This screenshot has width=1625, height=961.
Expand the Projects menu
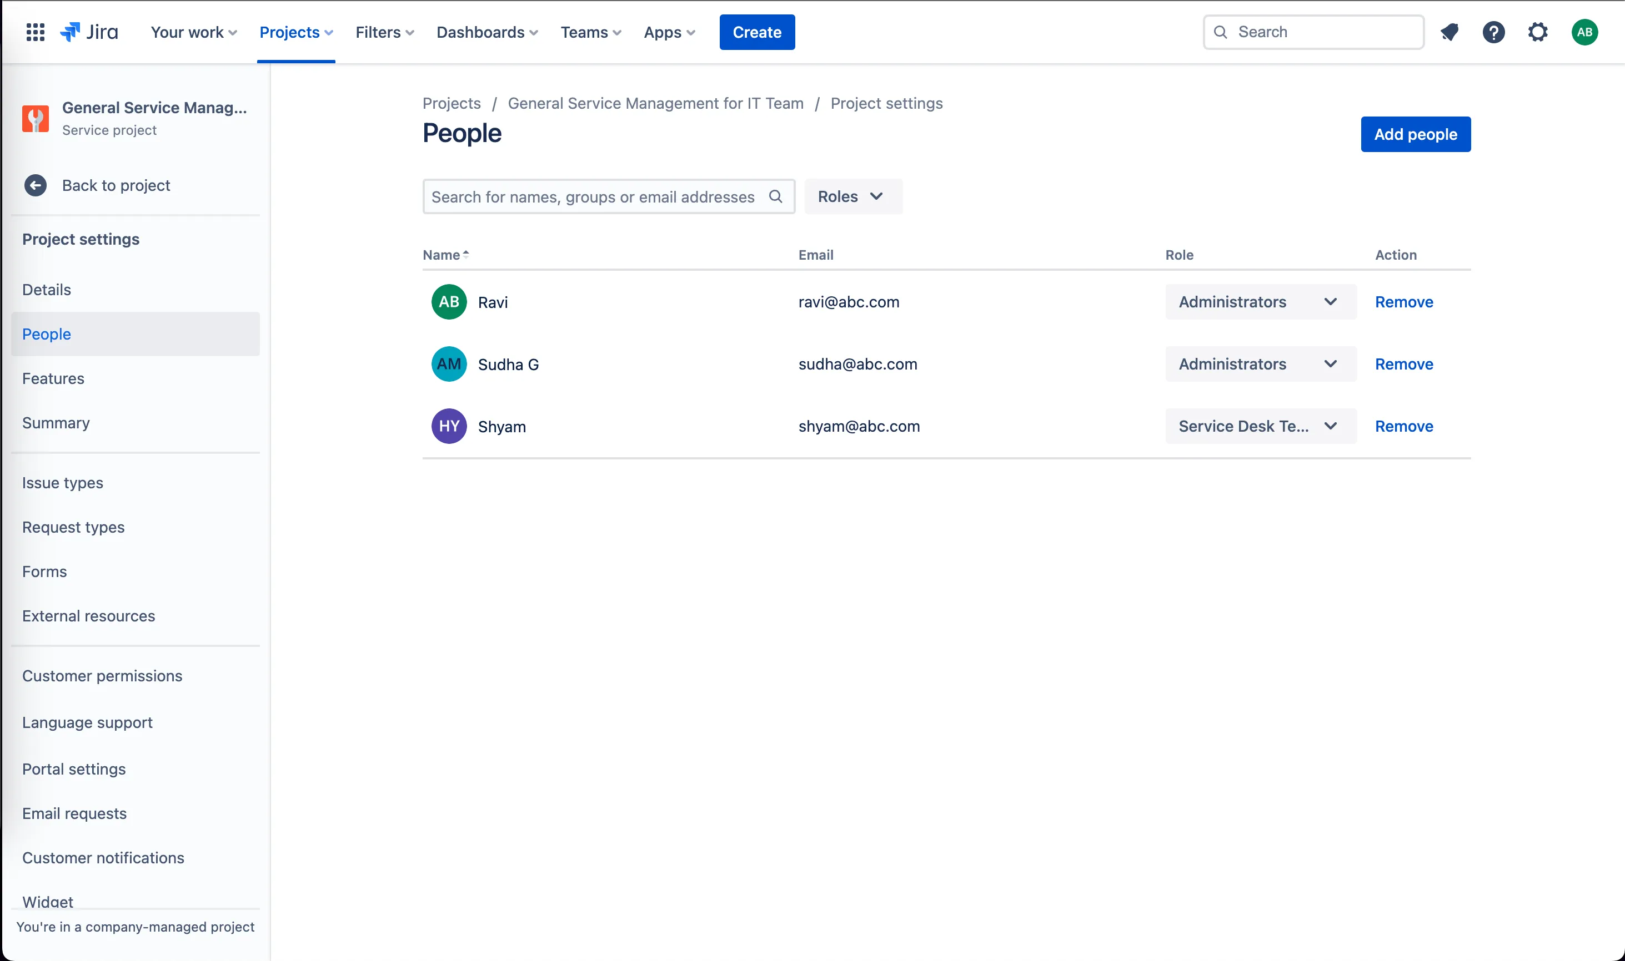295,32
